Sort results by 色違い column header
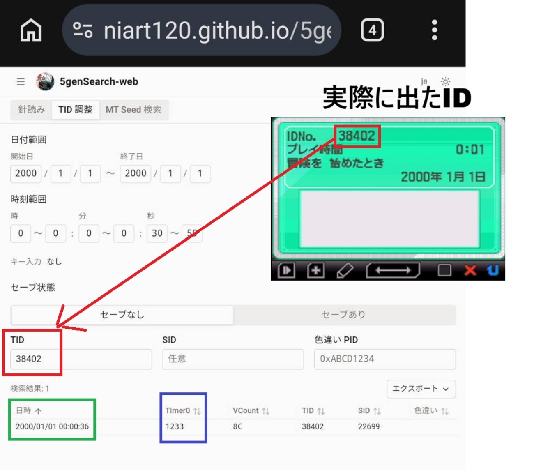 point(431,410)
